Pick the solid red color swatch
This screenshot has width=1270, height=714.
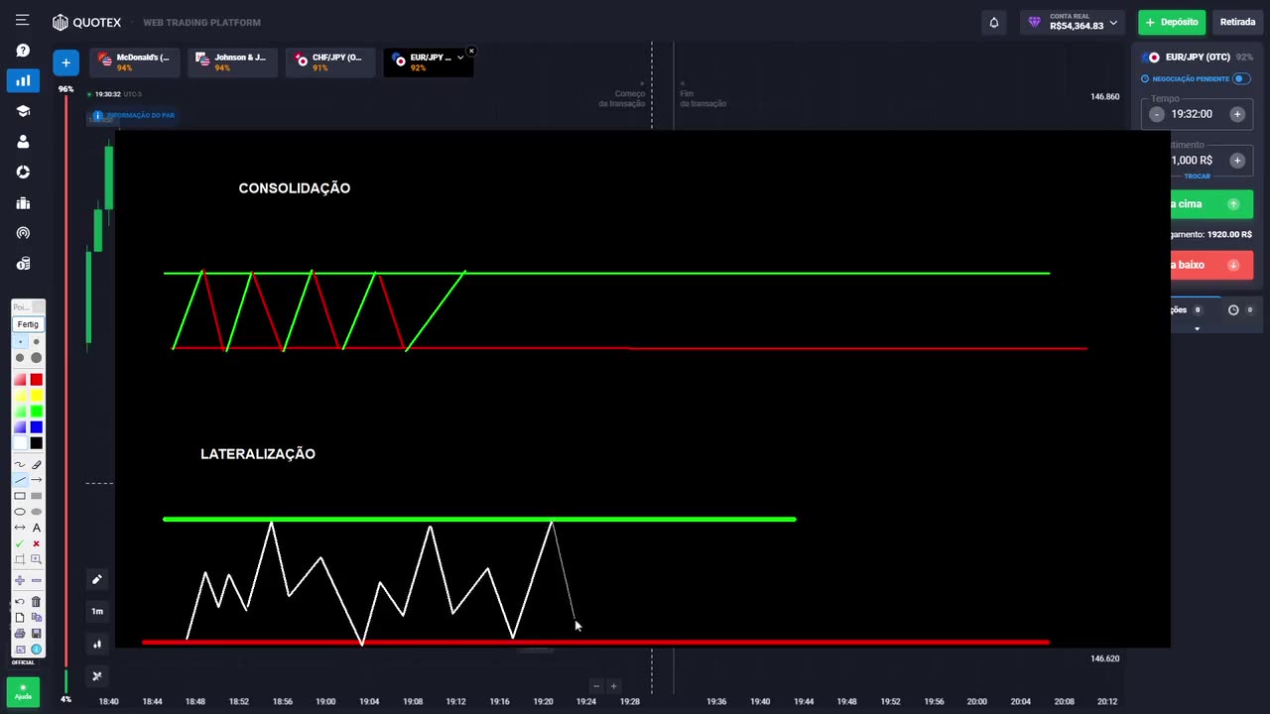[37, 379]
